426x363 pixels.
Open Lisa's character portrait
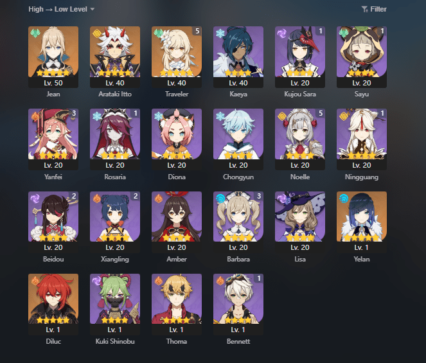(300, 217)
